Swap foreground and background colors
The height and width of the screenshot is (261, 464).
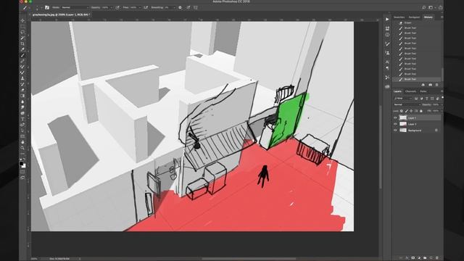point(24,159)
